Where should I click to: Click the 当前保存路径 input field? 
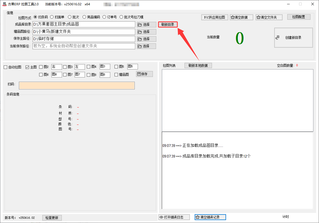click(x=84, y=46)
